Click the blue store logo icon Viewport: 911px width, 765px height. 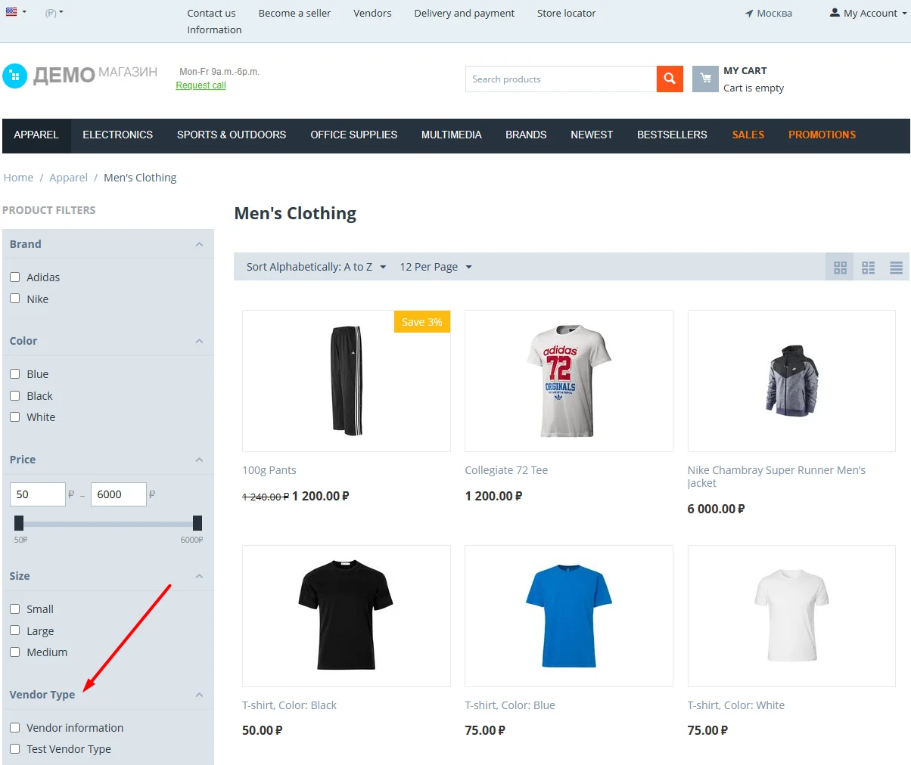tap(14, 76)
